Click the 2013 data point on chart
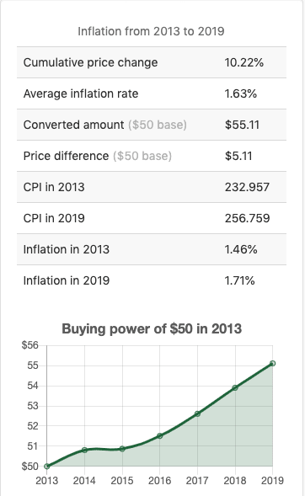This screenshot has width=305, height=496. click(x=47, y=466)
